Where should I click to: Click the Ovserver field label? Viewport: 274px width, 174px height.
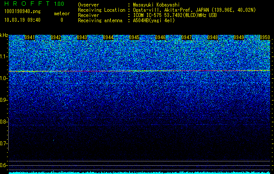pyautogui.click(x=88, y=5)
